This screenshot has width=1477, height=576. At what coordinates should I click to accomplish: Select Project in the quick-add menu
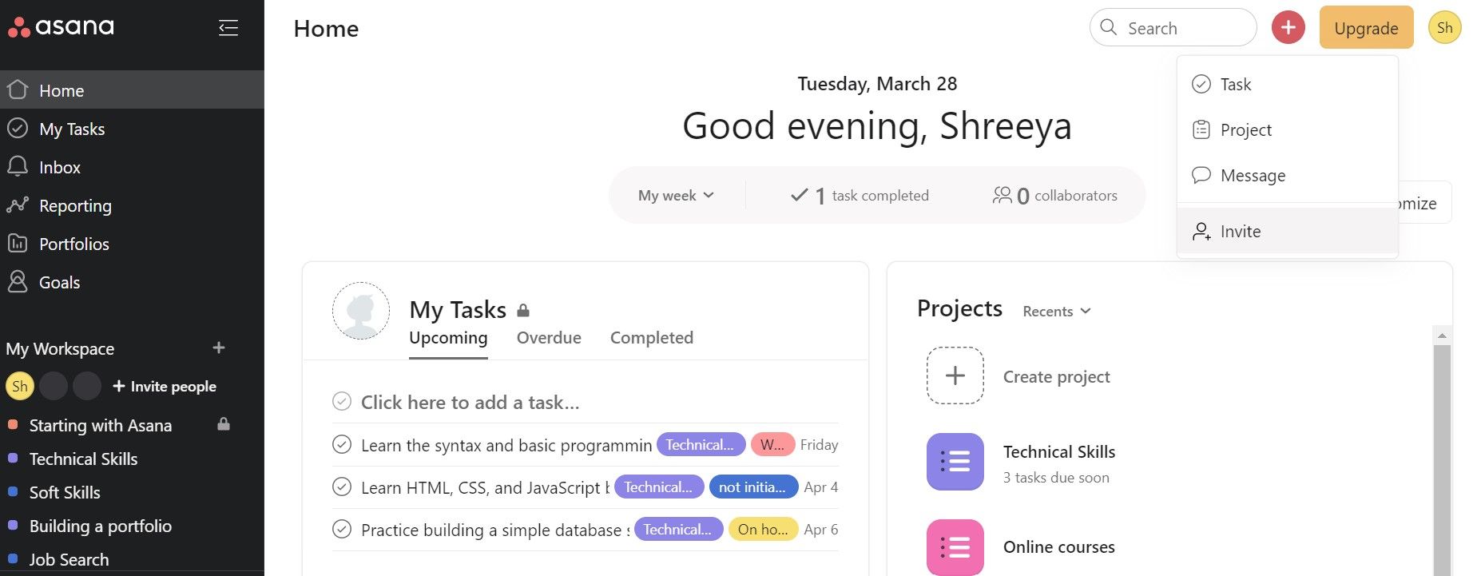point(1245,130)
